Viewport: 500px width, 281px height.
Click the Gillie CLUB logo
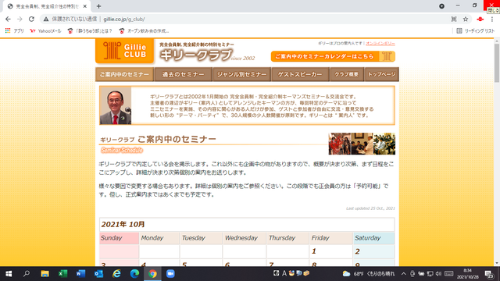[125, 51]
